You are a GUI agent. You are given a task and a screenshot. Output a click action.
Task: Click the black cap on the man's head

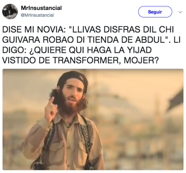73,79
